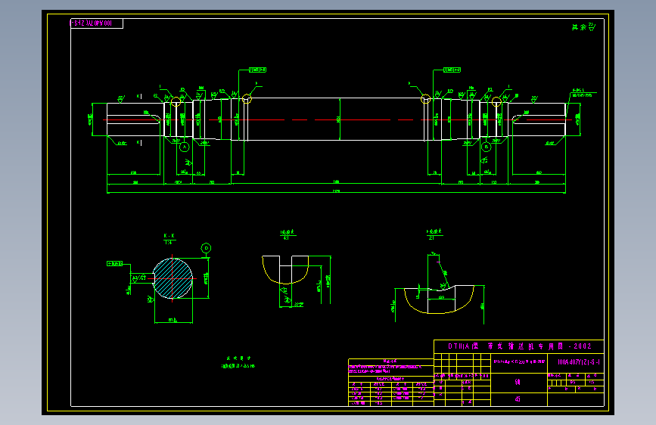Click datum circle B below the shaft
This screenshot has height=425, width=656.
click(x=486, y=147)
